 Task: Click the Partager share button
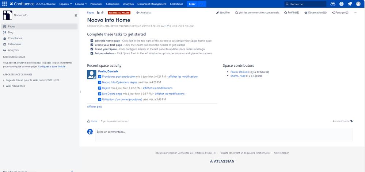pos(340,12)
